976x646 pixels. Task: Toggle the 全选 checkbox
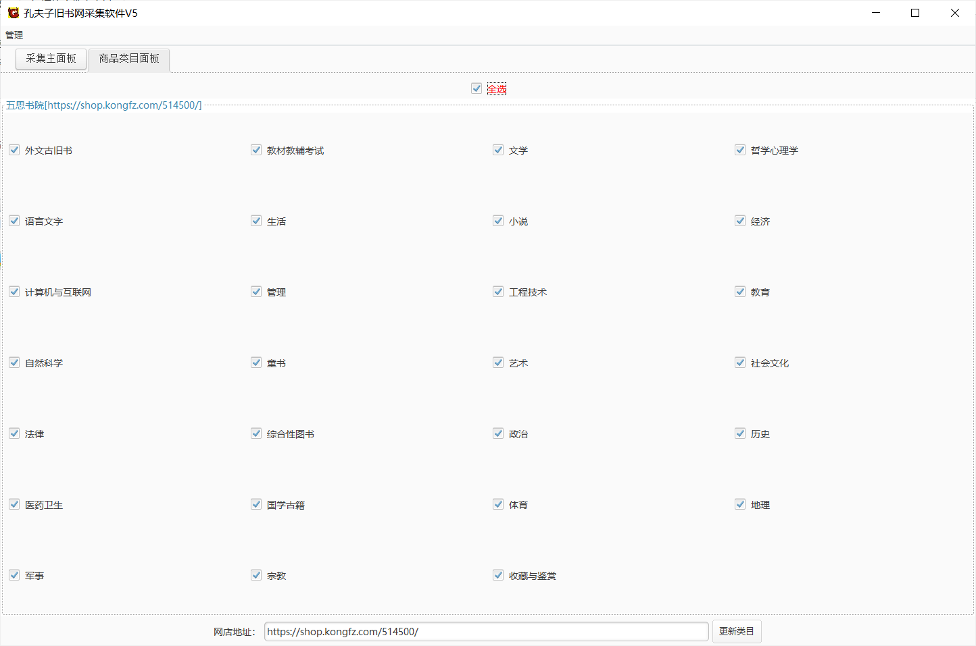tap(477, 88)
